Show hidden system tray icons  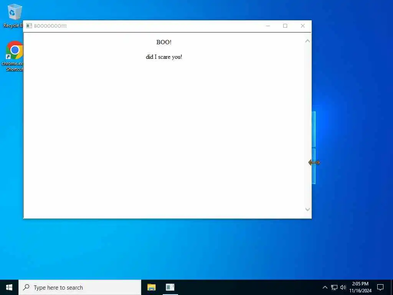325,287
